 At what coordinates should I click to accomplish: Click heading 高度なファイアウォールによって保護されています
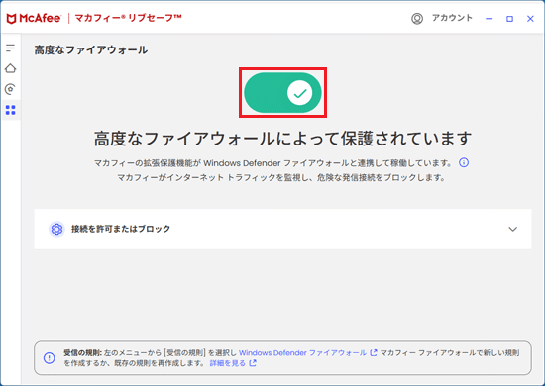pos(282,139)
